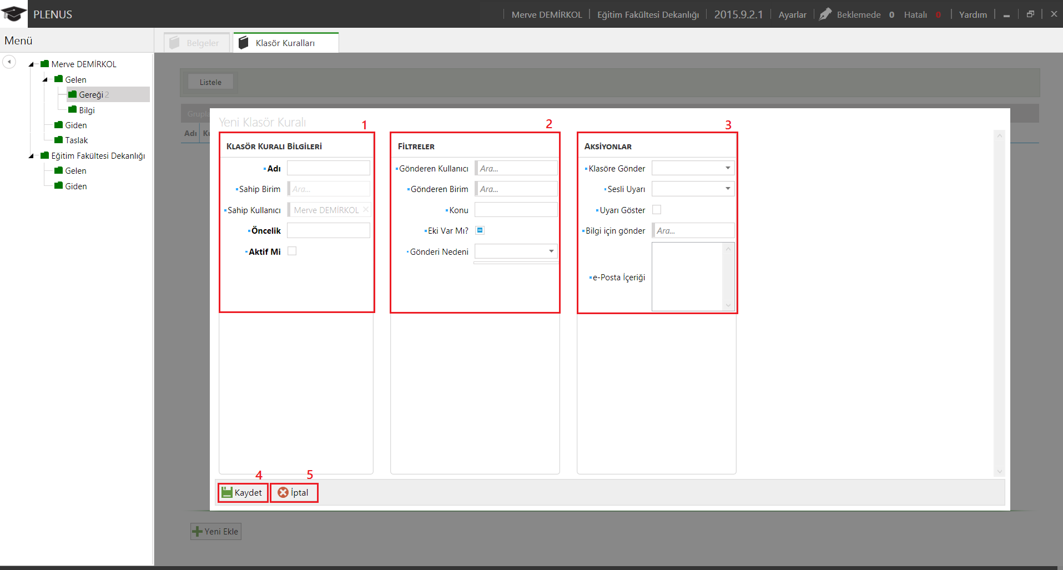Click the Kaydet floppy disk icon
Image resolution: width=1063 pixels, height=570 pixels.
(x=226, y=492)
